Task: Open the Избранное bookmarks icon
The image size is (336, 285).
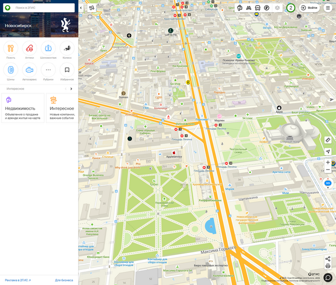Action: point(67,71)
